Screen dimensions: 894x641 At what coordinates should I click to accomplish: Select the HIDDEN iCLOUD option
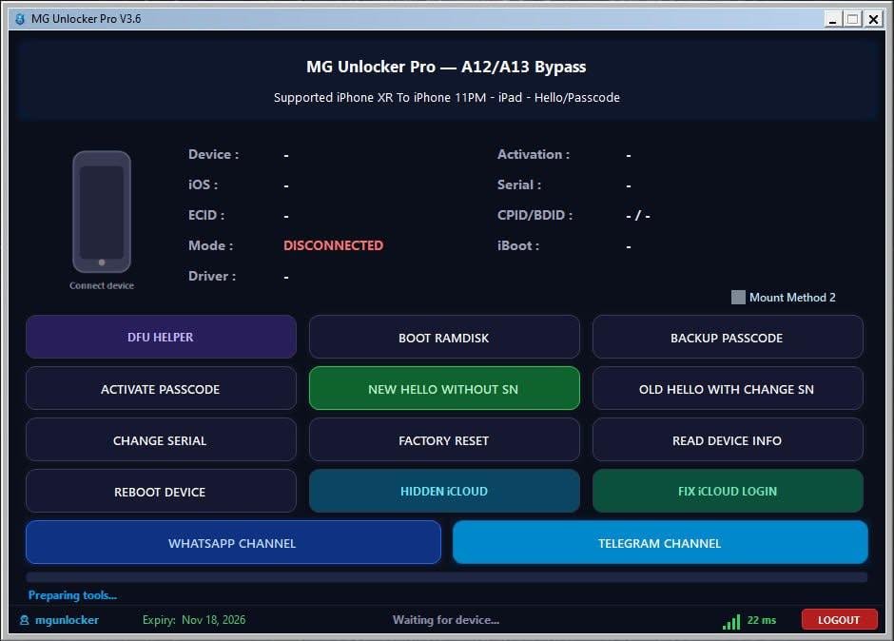[444, 491]
